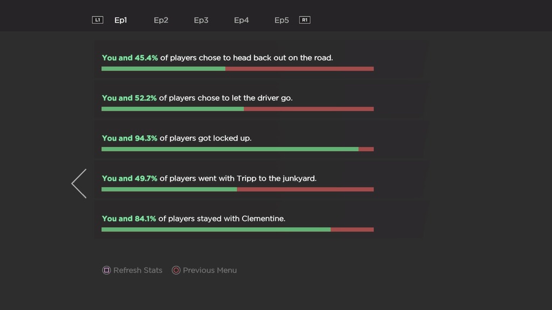This screenshot has width=552, height=310.
Task: Click the L1 shoulder button icon
Action: point(98,20)
